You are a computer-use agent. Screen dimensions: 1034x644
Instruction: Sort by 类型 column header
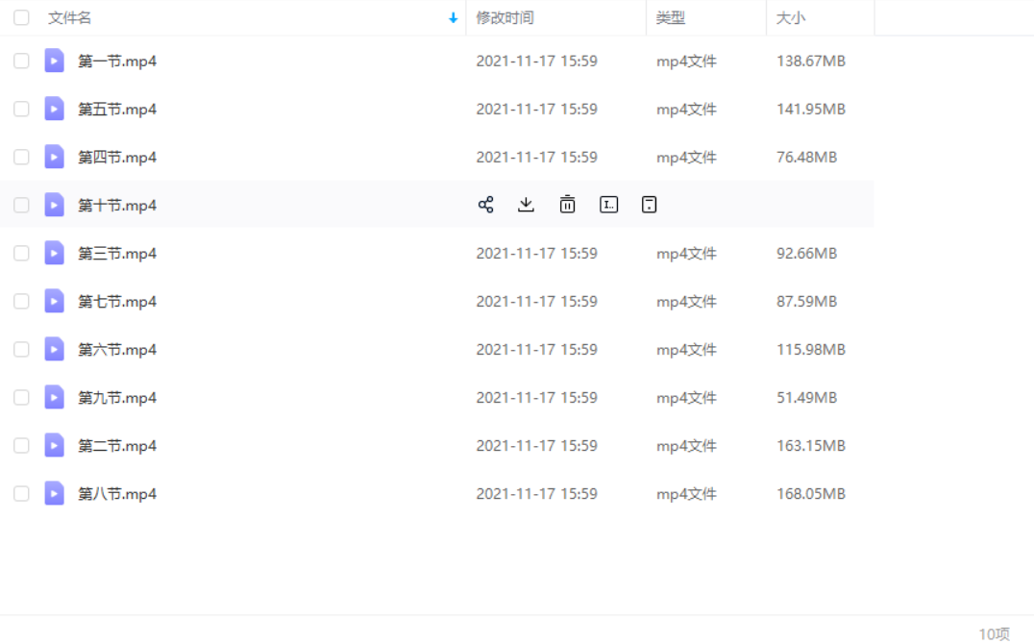click(x=671, y=18)
